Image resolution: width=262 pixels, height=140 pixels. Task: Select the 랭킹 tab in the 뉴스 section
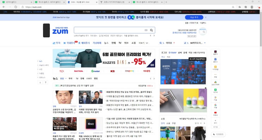(x=96, y=78)
